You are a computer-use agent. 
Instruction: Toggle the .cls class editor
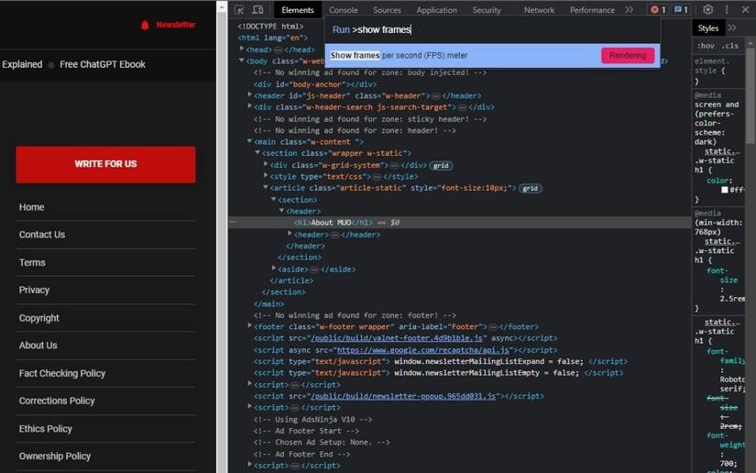730,46
